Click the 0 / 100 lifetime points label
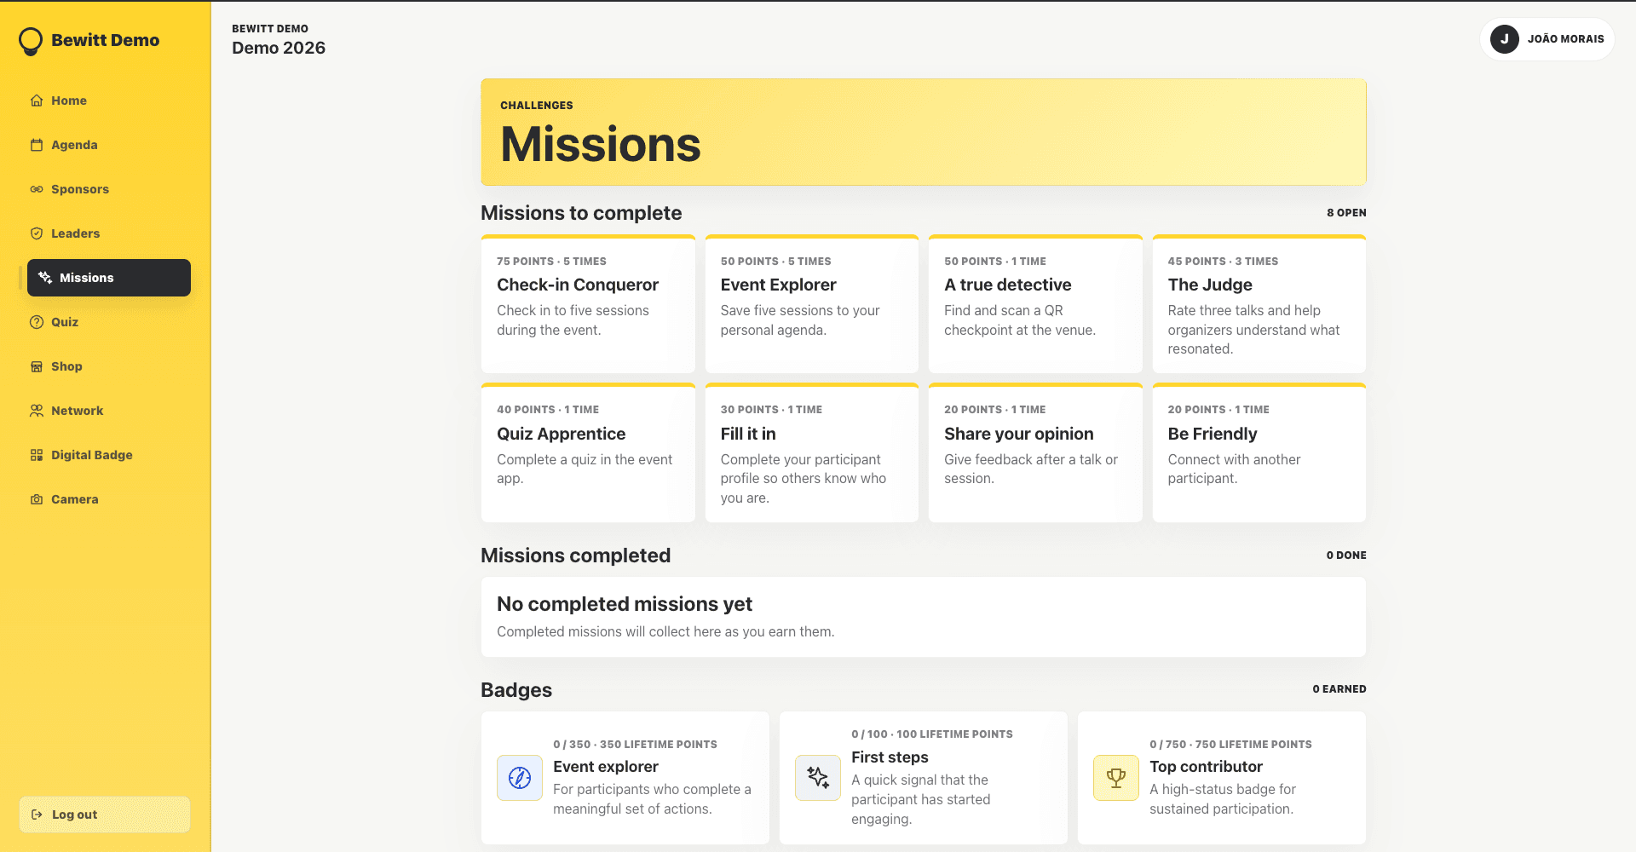Image resolution: width=1636 pixels, height=852 pixels. point(932,734)
